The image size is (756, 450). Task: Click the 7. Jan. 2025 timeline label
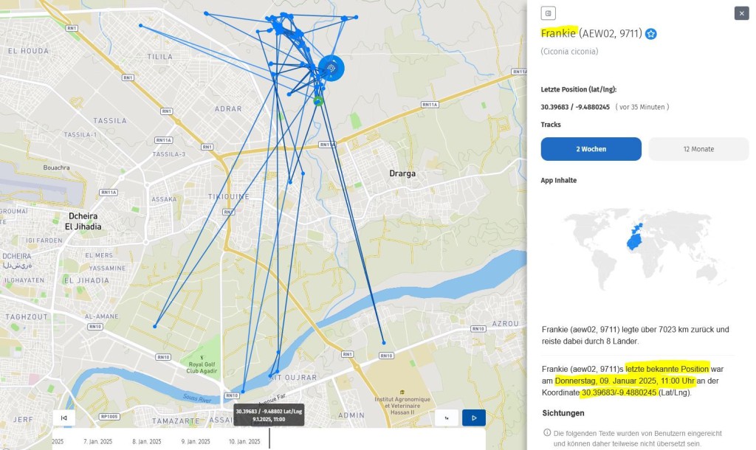96,441
